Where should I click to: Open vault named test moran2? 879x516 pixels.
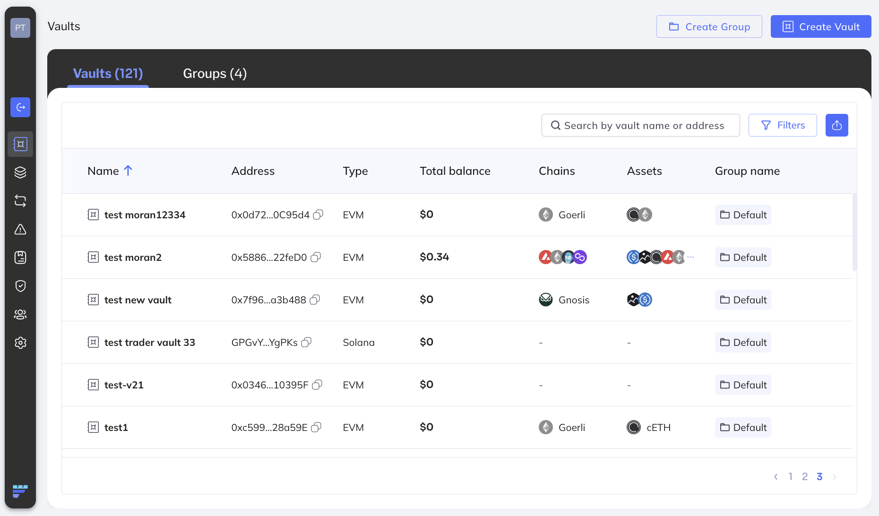(x=133, y=258)
